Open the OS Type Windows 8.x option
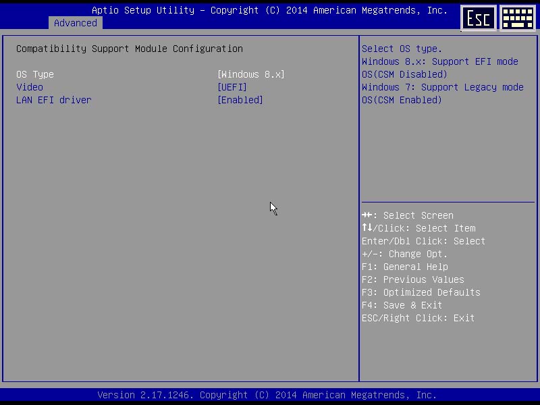This screenshot has width=540, height=405. pyautogui.click(x=251, y=74)
